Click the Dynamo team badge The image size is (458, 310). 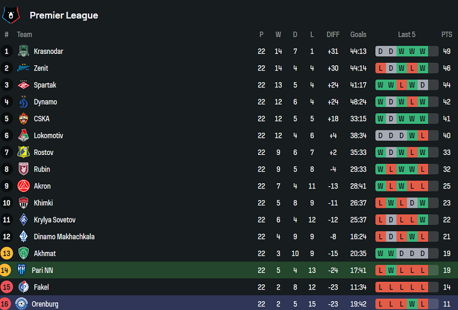tap(23, 102)
